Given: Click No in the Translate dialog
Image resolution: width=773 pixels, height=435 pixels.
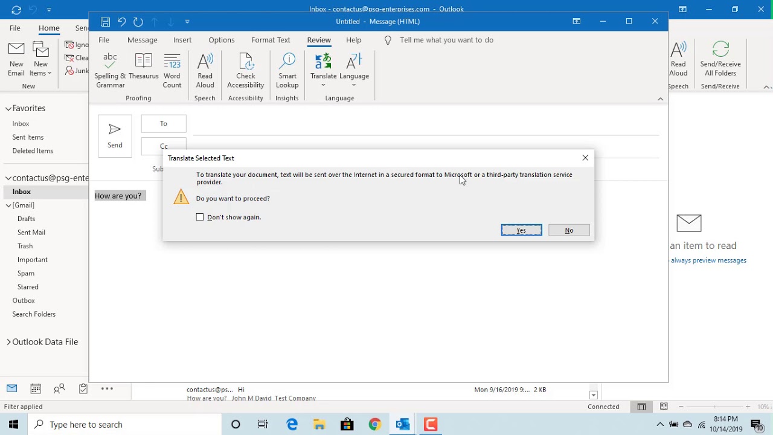Looking at the screenshot, I should [x=569, y=230].
